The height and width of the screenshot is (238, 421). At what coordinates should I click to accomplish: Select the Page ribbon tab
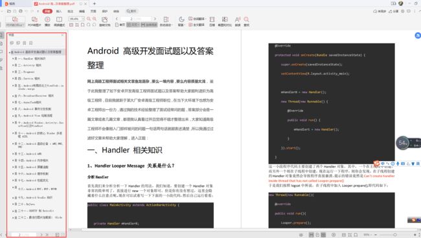(93, 11)
